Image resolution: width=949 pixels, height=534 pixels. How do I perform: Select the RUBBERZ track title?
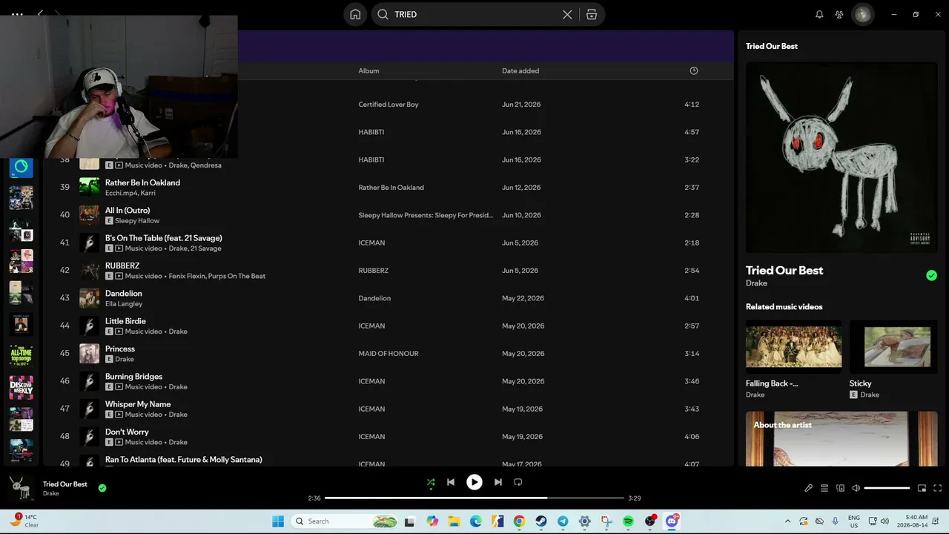click(122, 266)
